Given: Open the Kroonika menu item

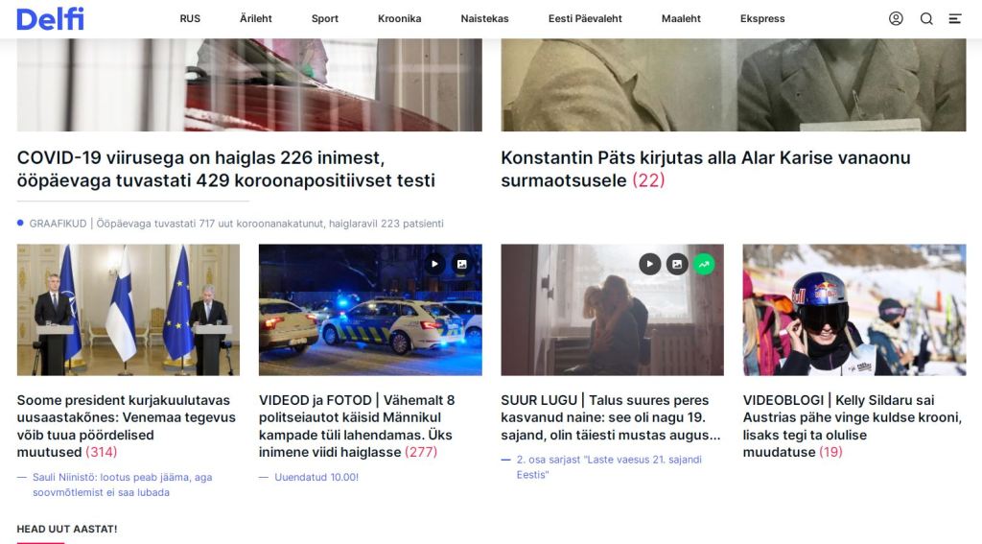Looking at the screenshot, I should pyautogui.click(x=400, y=19).
